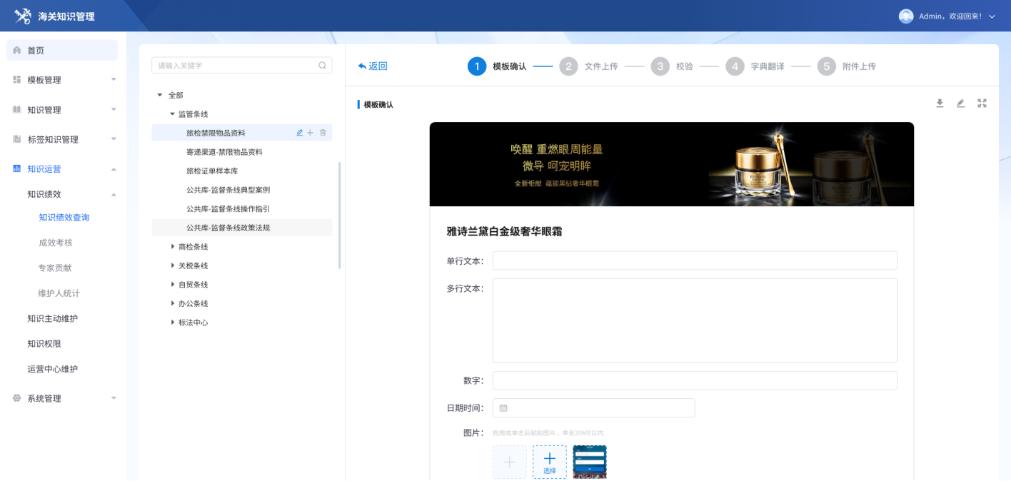Click the 选择 image select button
The image size is (1011, 481).
pos(550,462)
